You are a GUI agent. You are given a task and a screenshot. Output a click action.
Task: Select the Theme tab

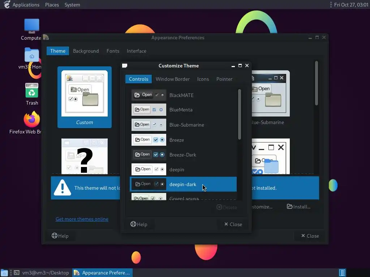coord(58,51)
